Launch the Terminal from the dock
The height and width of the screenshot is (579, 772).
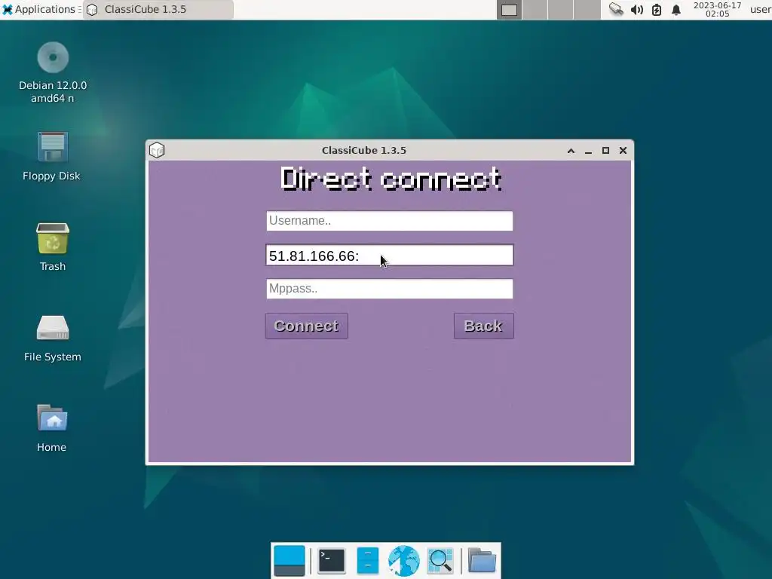click(332, 561)
